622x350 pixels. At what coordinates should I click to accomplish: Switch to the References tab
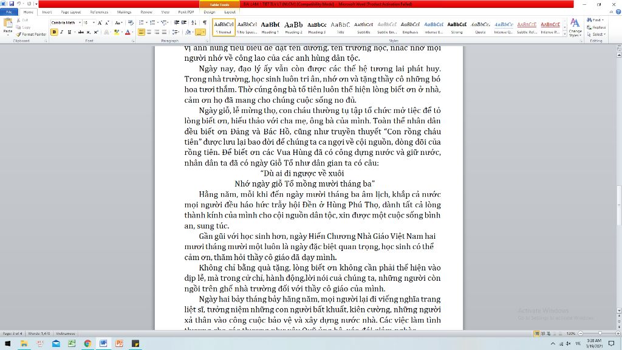99,12
